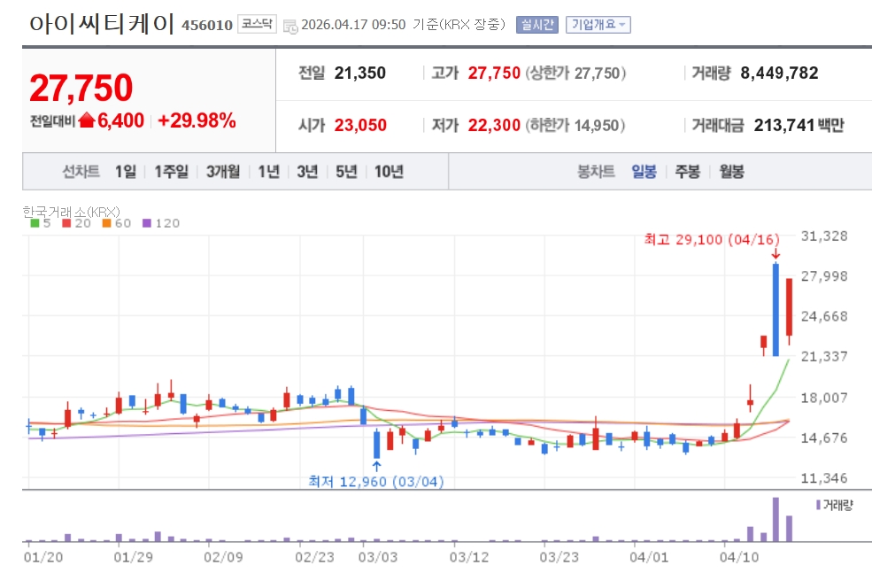The height and width of the screenshot is (581, 872).
Task: Click the 04/10 date axis label
Action: 739,557
